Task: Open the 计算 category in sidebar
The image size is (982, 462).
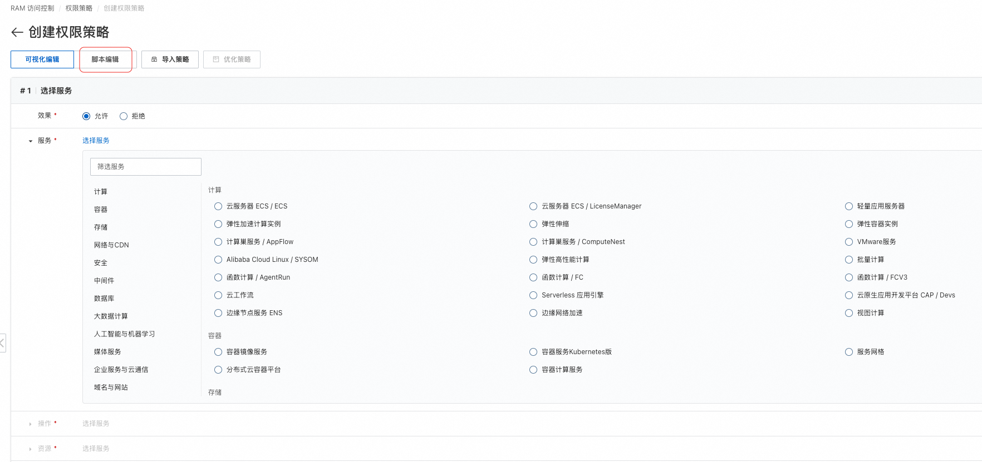Action: point(101,192)
